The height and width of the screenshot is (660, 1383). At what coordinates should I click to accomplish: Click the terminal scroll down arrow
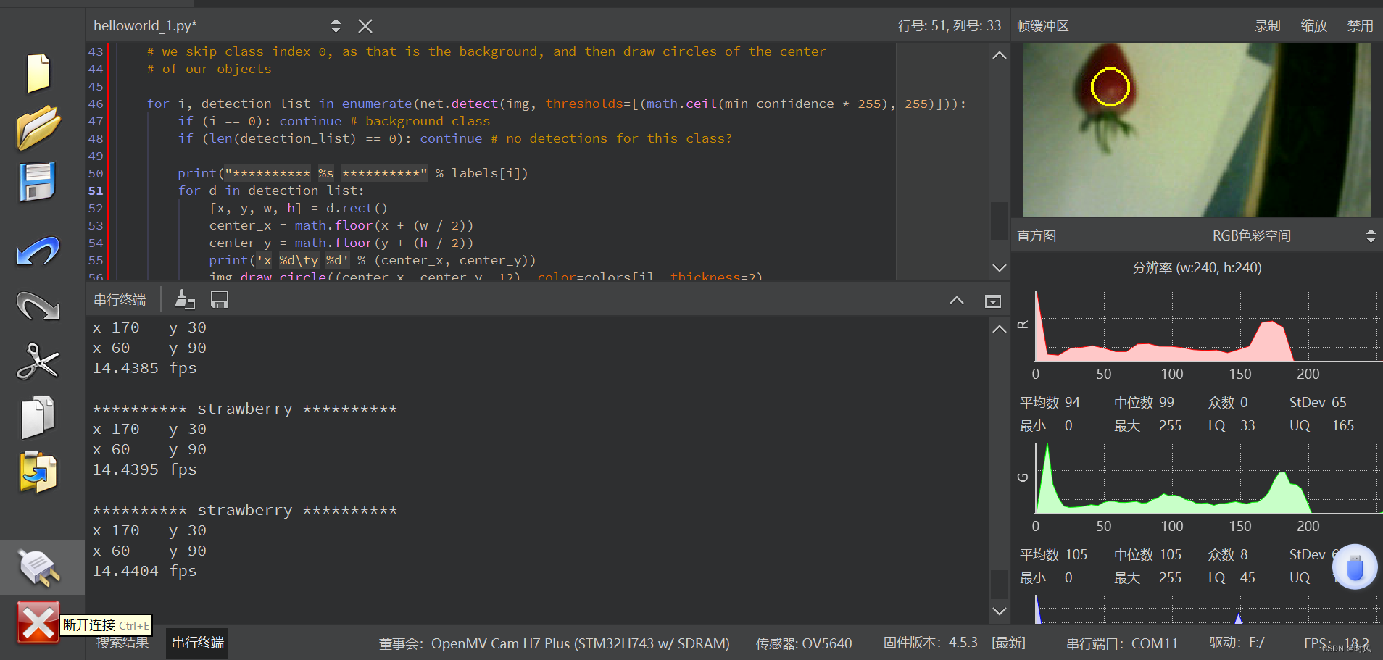point(1000,611)
